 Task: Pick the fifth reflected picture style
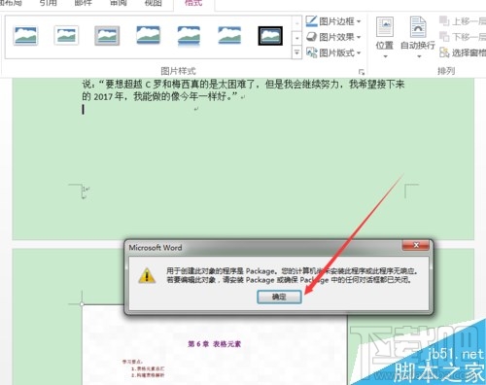[x=189, y=36]
